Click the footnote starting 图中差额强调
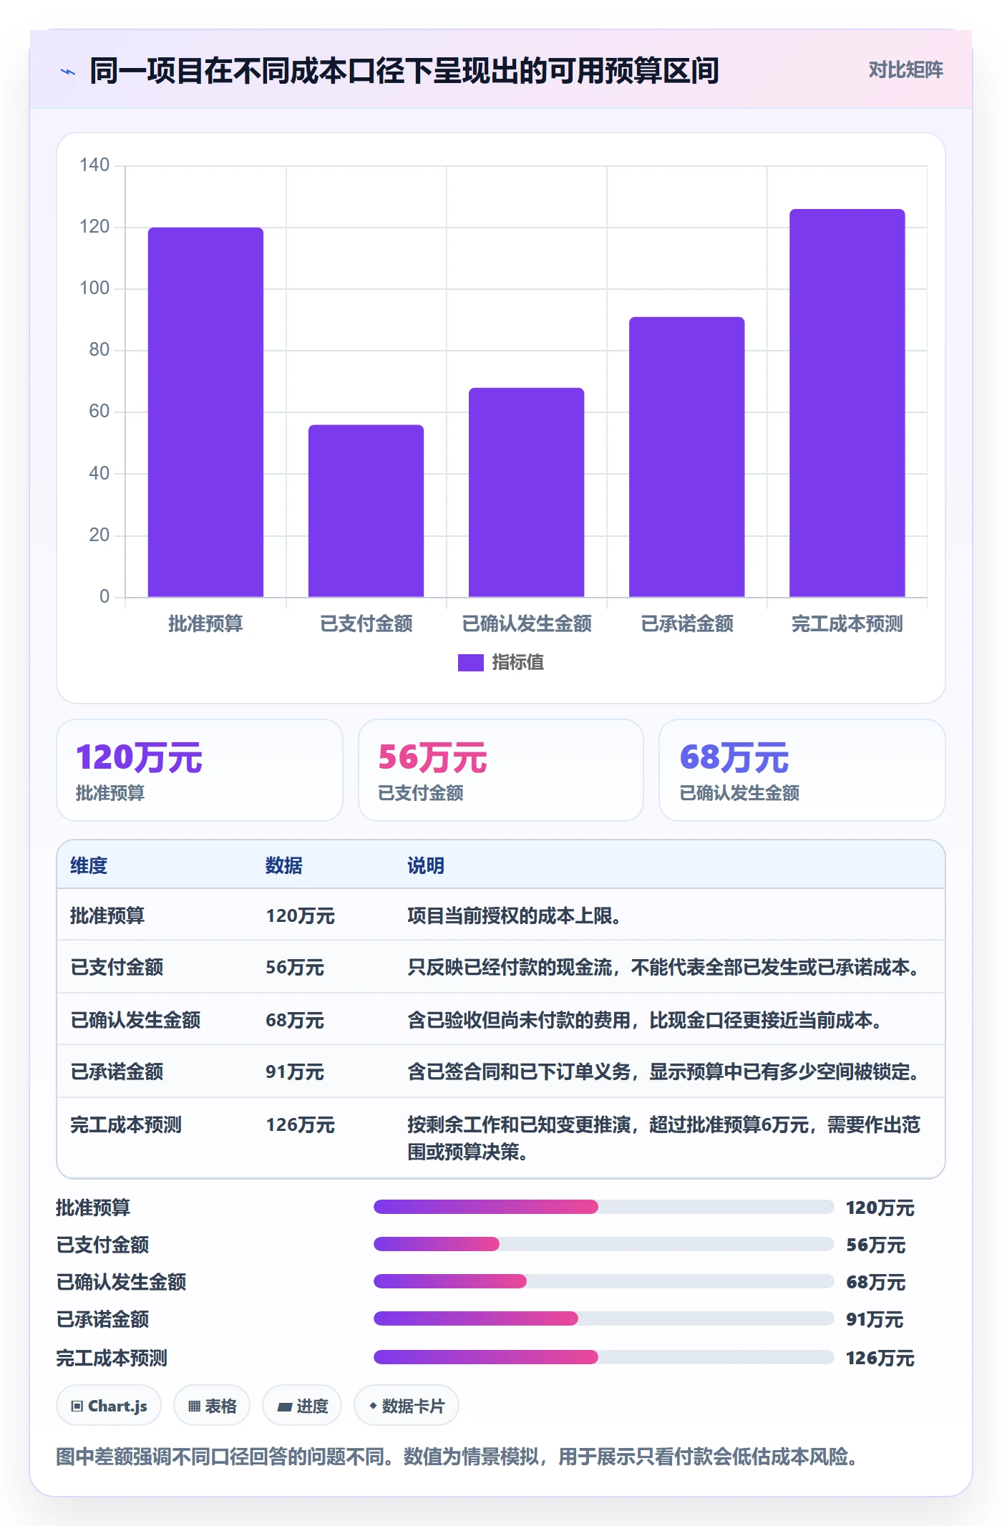1002x1526 pixels. pos(457,1457)
